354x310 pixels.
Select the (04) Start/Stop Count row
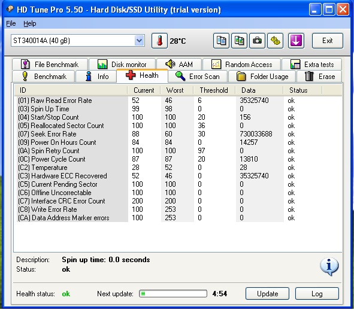point(179,117)
